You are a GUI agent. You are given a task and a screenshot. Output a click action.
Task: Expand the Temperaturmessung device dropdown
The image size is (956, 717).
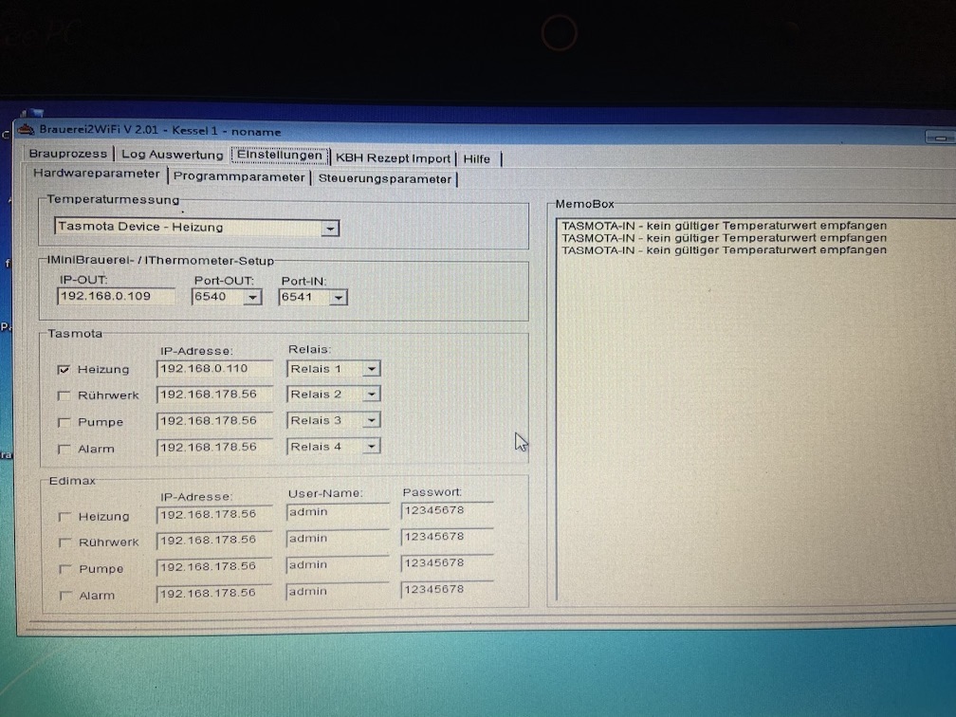[x=329, y=229]
